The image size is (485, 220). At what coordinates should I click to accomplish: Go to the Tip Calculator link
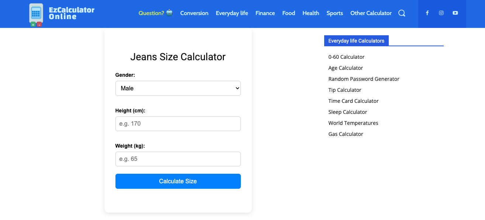tap(345, 90)
